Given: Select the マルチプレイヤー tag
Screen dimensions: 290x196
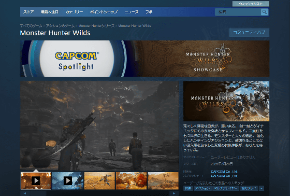Looking at the screenshot, I should pyautogui.click(x=226, y=188).
